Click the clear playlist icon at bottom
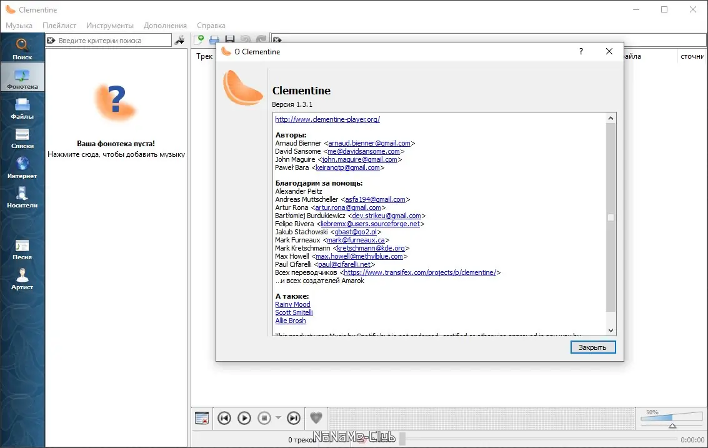Screen dimensions: 708x448 click(201, 418)
